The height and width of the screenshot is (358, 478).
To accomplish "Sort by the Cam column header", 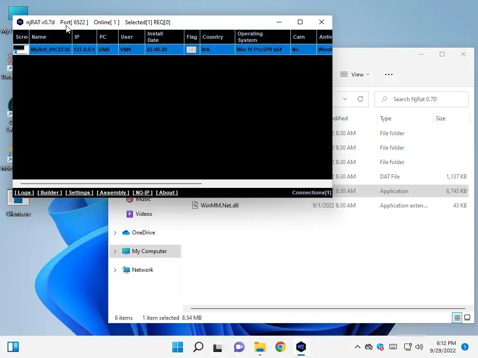I will pos(303,37).
